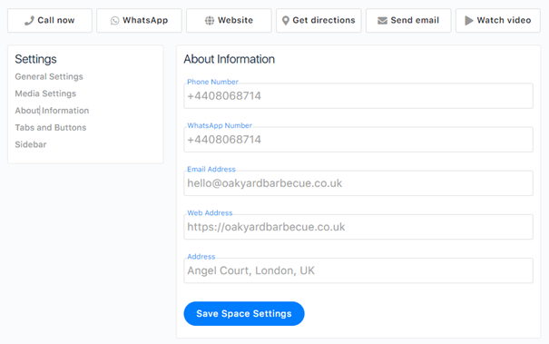Image resolution: width=549 pixels, height=344 pixels.
Task: Click the envelope icon on Send email
Action: [382, 21]
